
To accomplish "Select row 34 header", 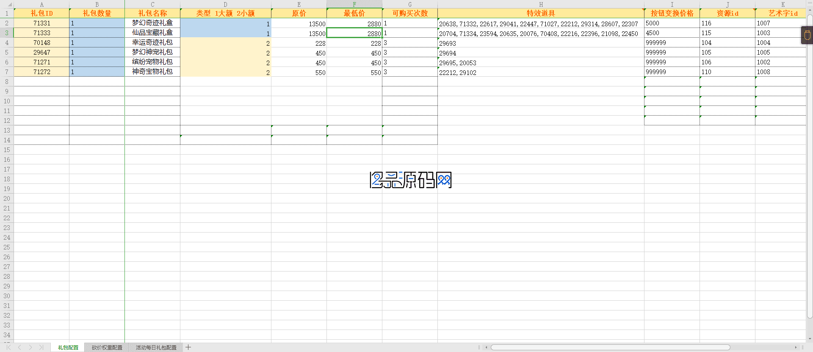I will coord(7,335).
